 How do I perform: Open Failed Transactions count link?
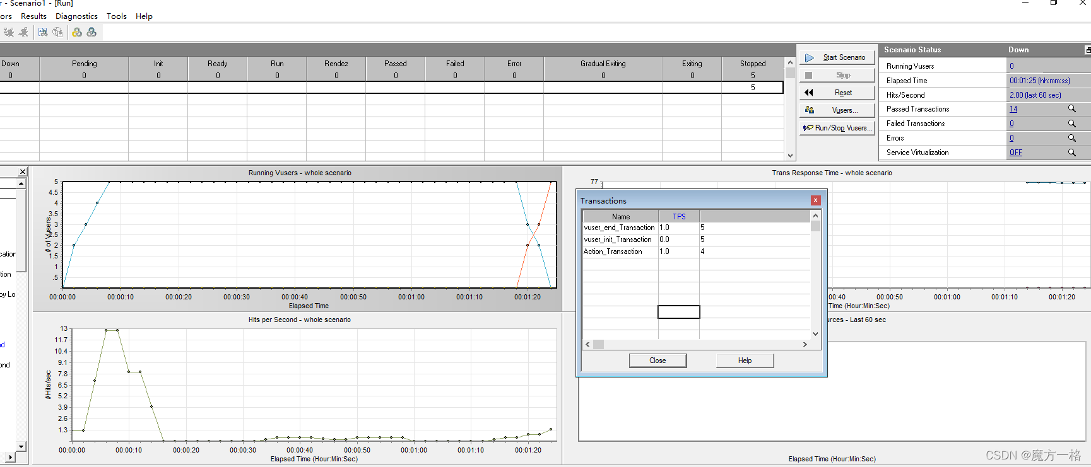[1011, 124]
